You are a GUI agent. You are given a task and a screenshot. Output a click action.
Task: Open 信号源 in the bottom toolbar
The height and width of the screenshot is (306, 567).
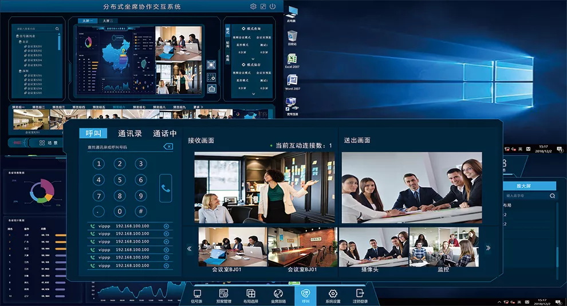(197, 296)
